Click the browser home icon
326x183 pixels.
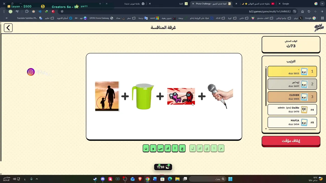302,11
